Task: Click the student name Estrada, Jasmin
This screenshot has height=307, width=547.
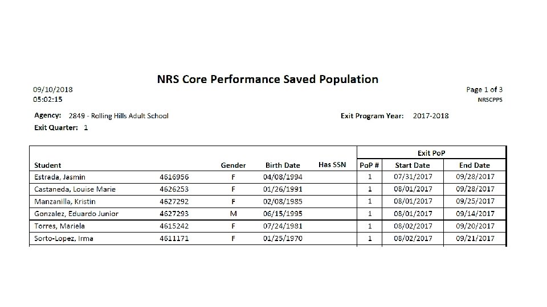Action: (59, 177)
